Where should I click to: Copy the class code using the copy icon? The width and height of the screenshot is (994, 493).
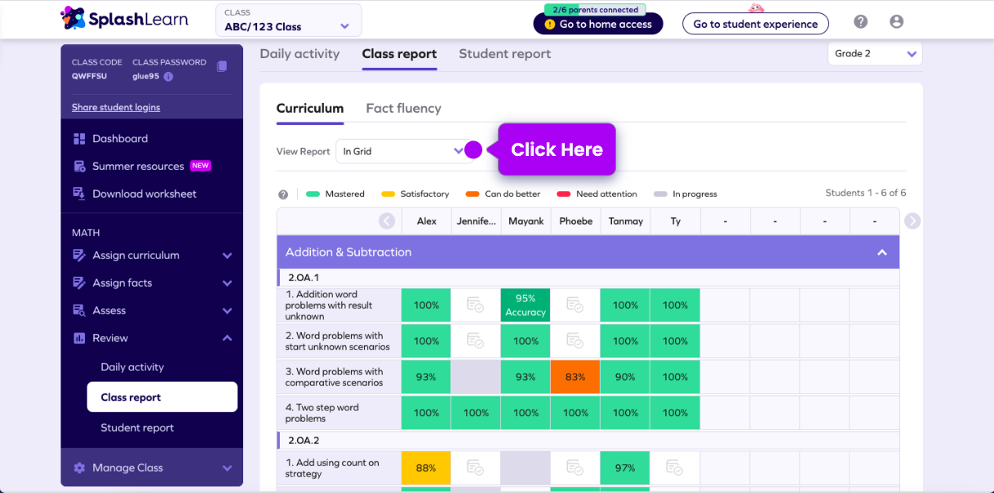222,66
